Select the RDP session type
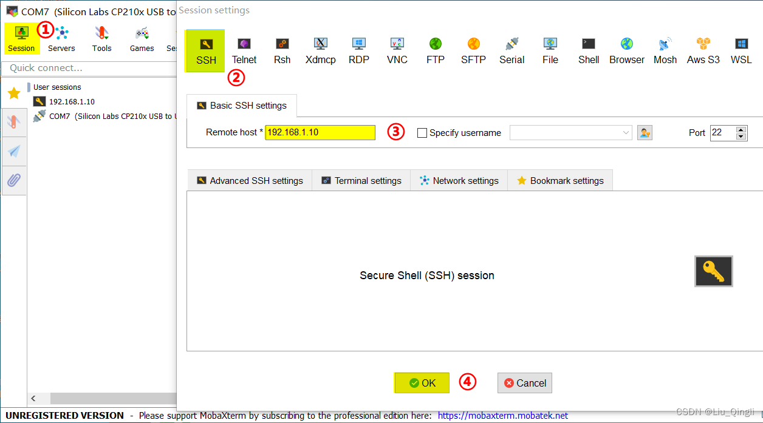The image size is (763, 423). (359, 50)
